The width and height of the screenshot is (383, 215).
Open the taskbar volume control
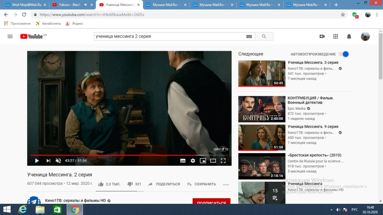click(x=338, y=210)
